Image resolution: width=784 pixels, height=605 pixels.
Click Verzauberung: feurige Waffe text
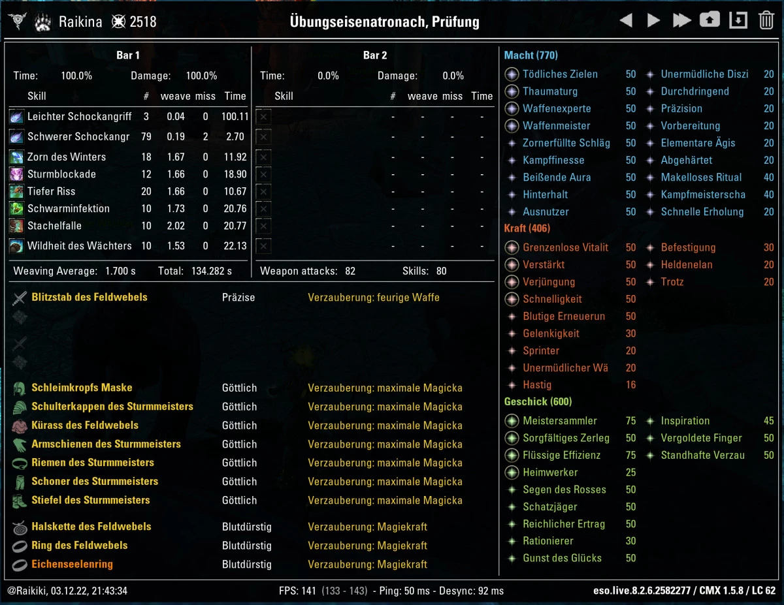[x=374, y=298]
